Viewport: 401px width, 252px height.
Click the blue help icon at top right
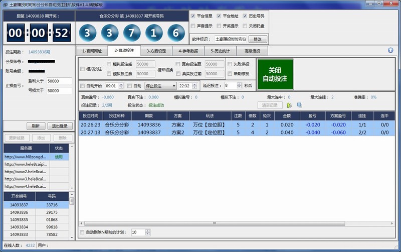pyautogui.click(x=390, y=50)
